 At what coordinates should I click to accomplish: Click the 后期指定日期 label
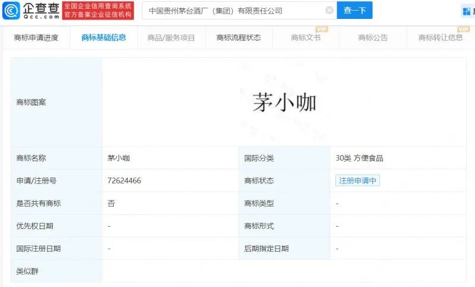266,249
